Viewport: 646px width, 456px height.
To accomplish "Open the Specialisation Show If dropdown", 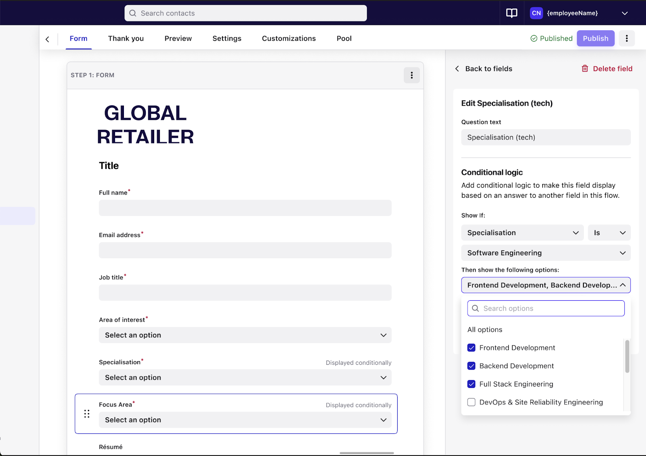I will [x=522, y=233].
